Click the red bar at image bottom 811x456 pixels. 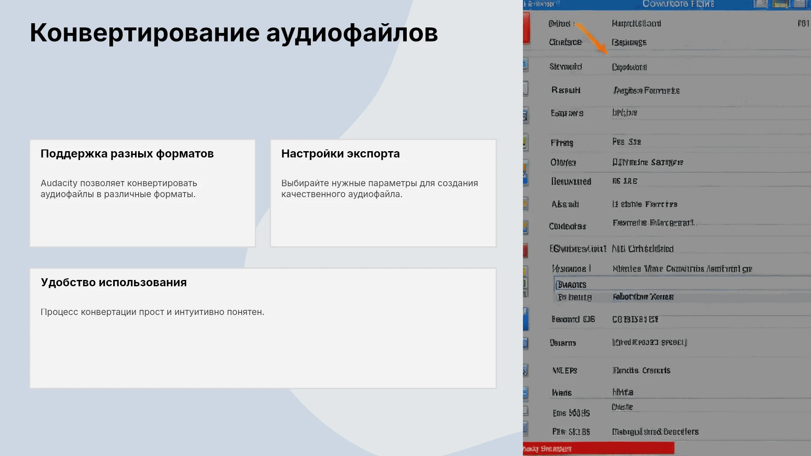coord(599,448)
